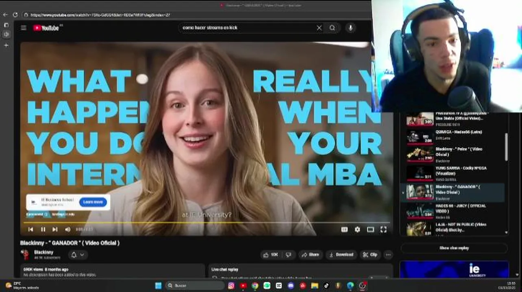Screen dimensions: 522x292
Task: Open the Blackinny channel name link
Action: [43, 252]
